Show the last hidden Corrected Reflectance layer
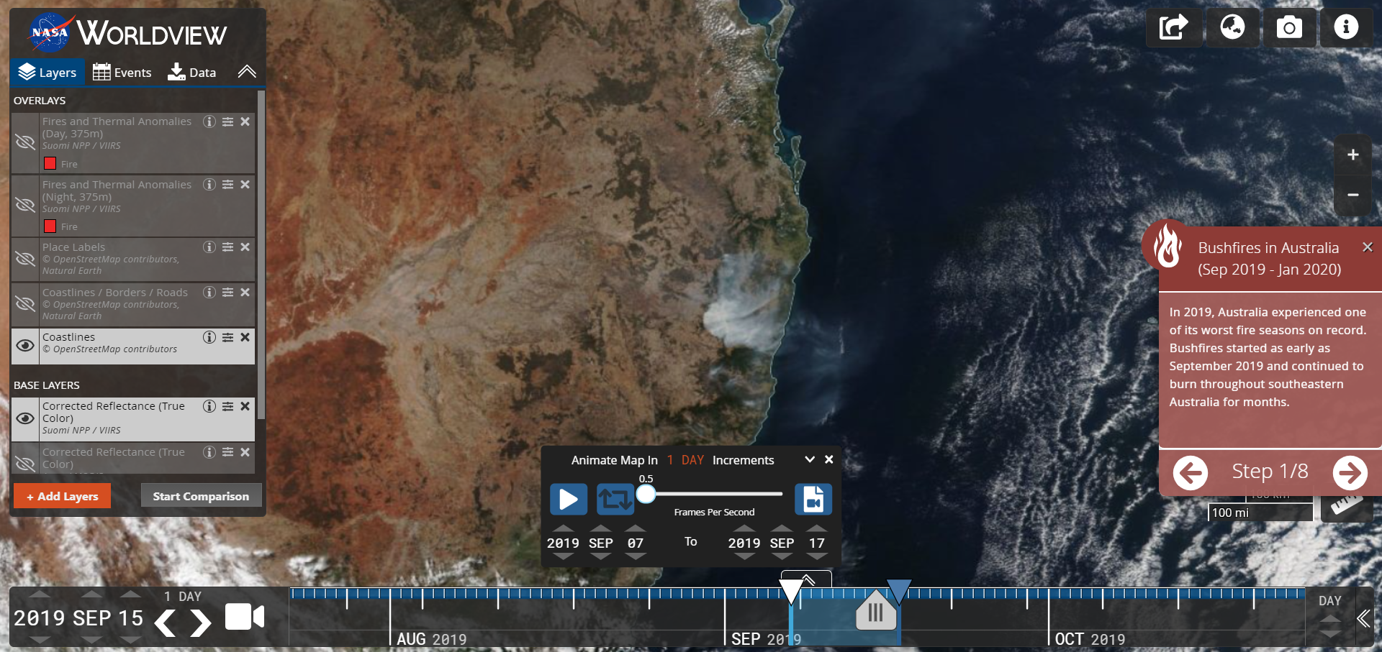1382x652 pixels. click(25, 464)
